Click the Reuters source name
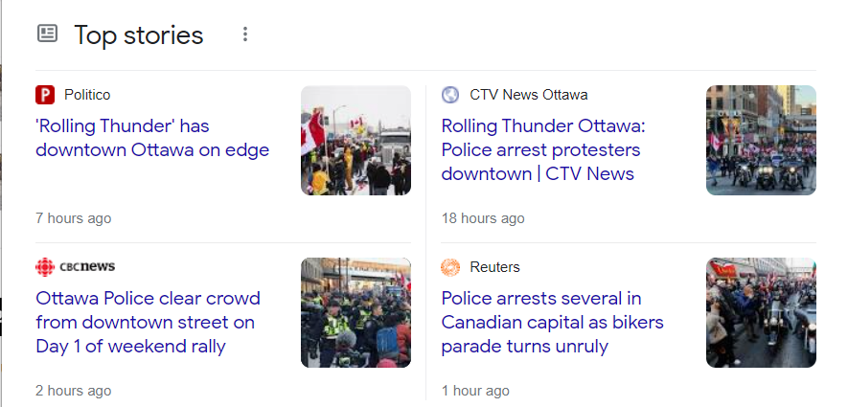This screenshot has height=407, width=848. [494, 267]
